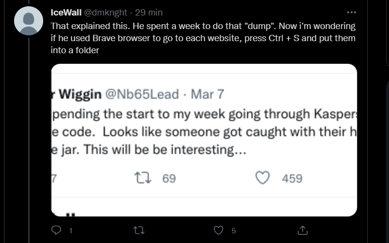The width and height of the screenshot is (389, 243).
Task: Click @Nb65Lead handle in the screenshot
Action: pyautogui.click(x=142, y=93)
